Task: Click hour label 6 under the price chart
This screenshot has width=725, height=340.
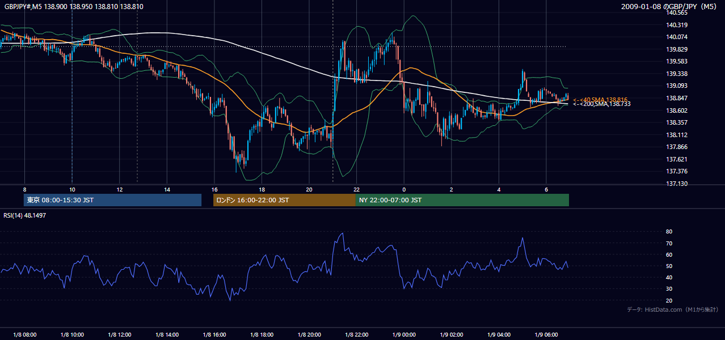Action: 546,189
